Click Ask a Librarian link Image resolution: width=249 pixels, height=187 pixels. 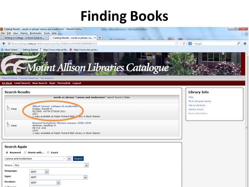coord(197,105)
